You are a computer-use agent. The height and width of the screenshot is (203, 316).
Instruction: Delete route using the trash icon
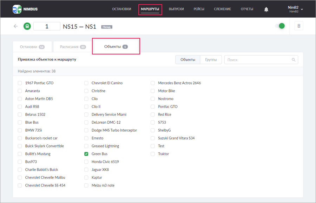click(298, 26)
